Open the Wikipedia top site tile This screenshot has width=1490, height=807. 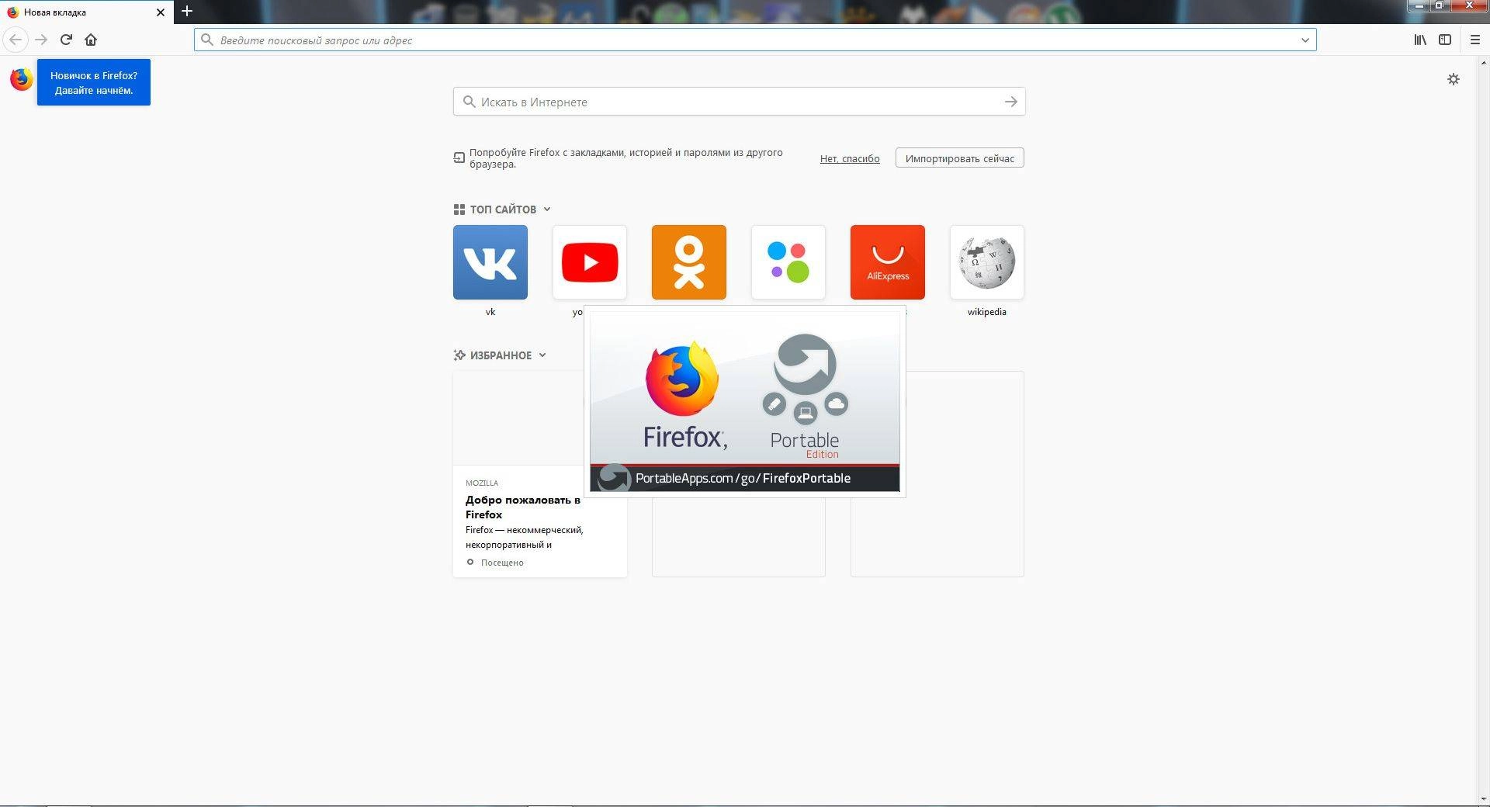[987, 262]
